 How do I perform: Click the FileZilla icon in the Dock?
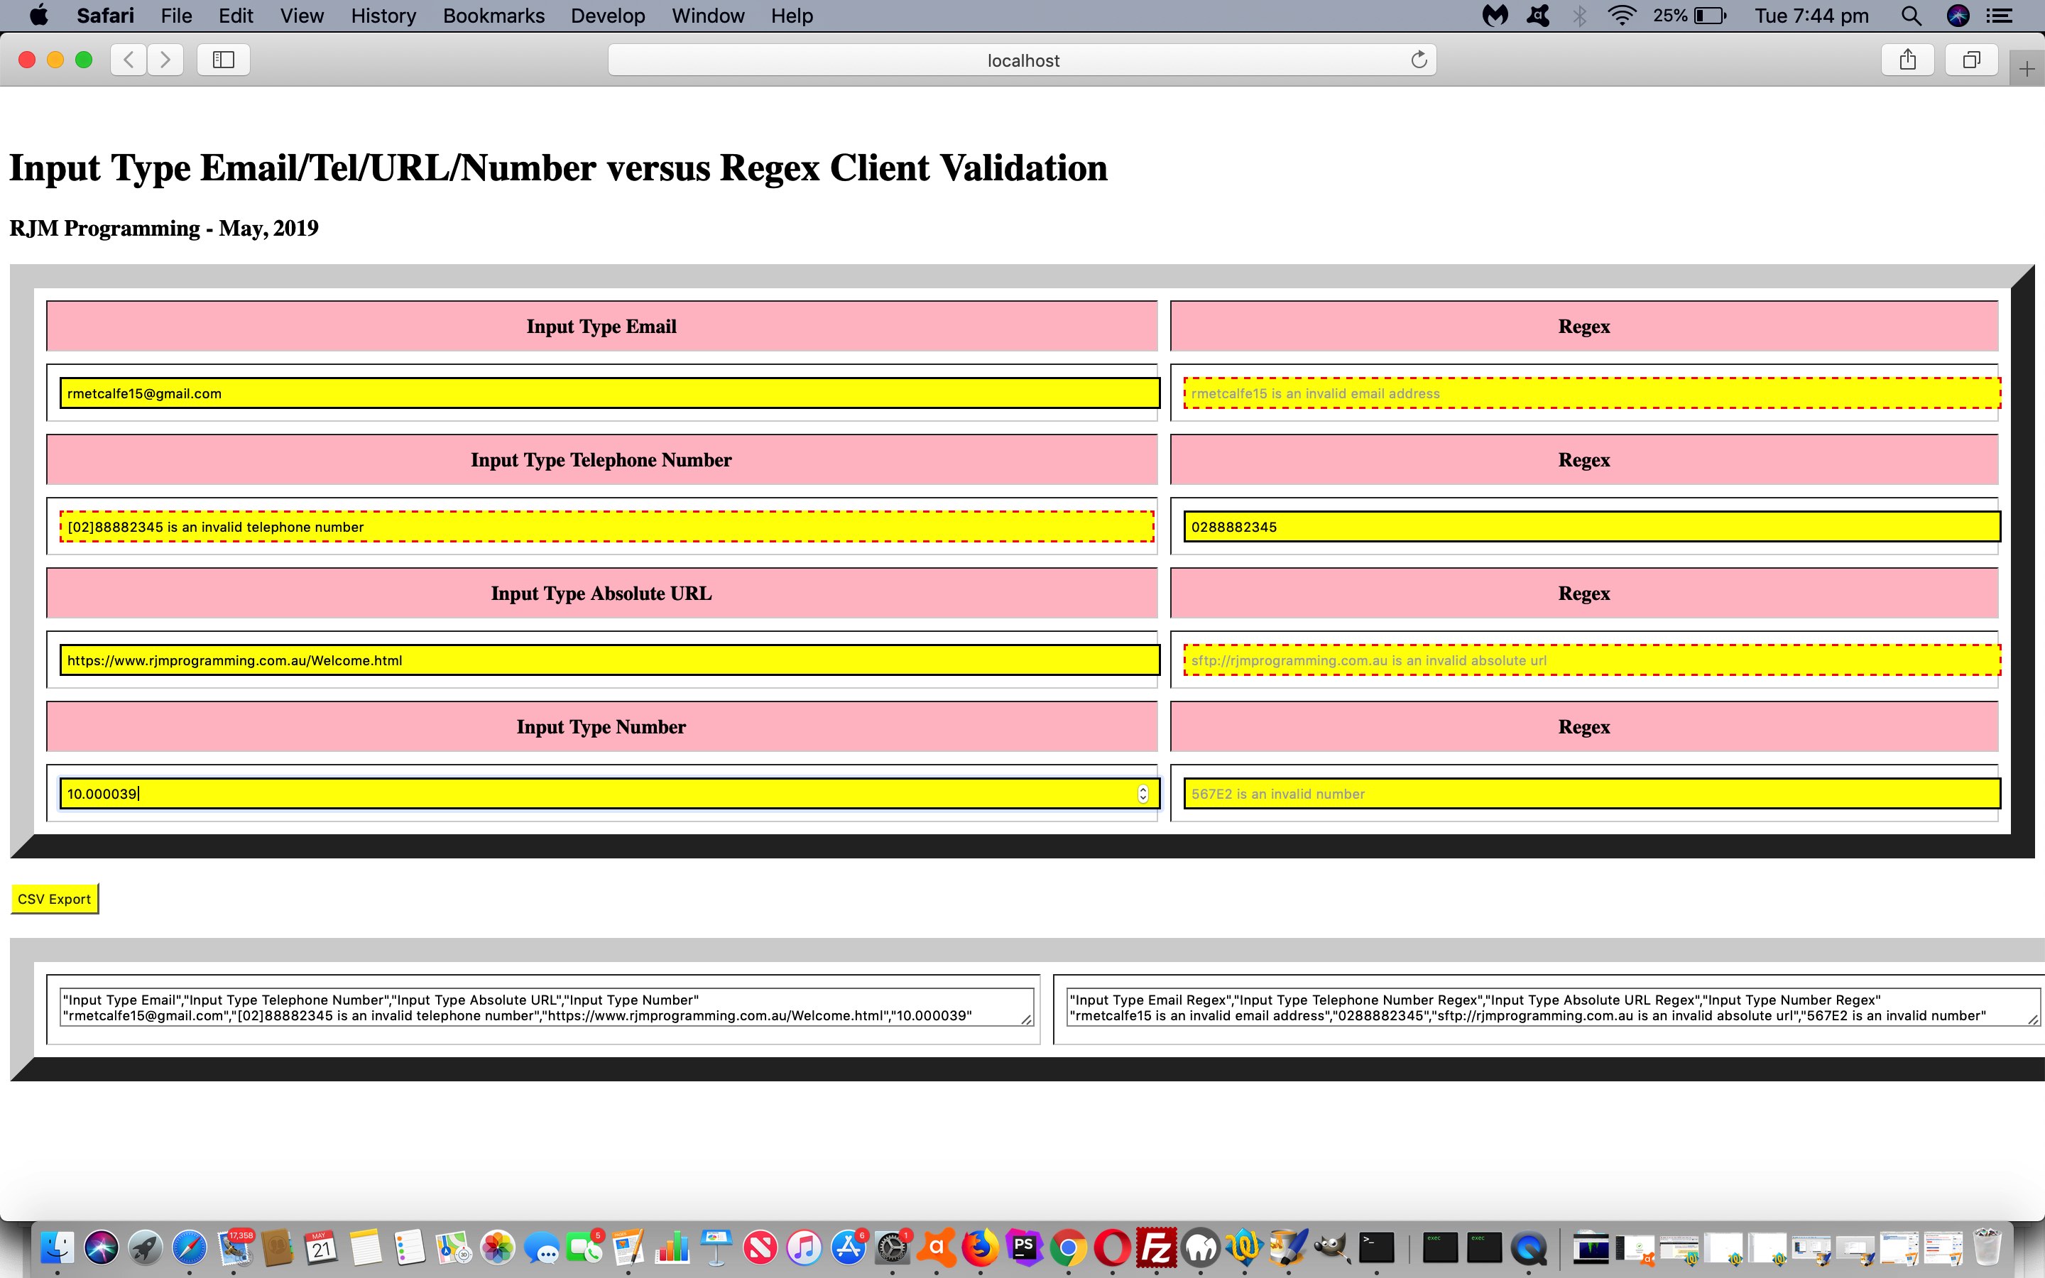pos(1156,1247)
